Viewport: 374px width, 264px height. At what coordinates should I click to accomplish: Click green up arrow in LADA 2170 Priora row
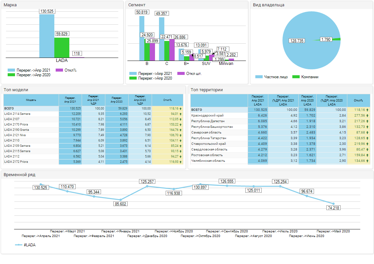[x=180, y=125]
